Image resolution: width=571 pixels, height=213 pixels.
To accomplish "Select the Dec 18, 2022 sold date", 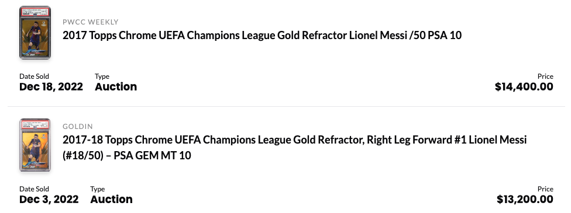I will point(51,87).
